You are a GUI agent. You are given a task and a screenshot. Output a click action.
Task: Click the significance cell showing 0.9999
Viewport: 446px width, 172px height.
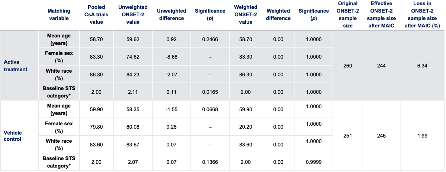tap(313, 162)
